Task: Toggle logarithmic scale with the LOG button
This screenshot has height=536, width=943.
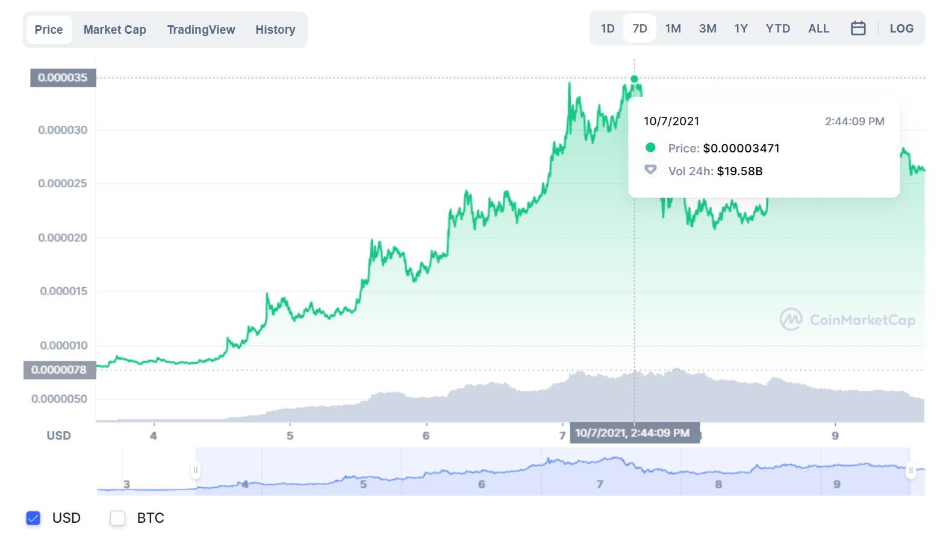Action: (901, 28)
